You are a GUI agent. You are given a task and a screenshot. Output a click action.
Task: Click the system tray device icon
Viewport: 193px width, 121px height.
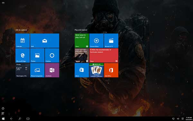click(x=174, y=119)
